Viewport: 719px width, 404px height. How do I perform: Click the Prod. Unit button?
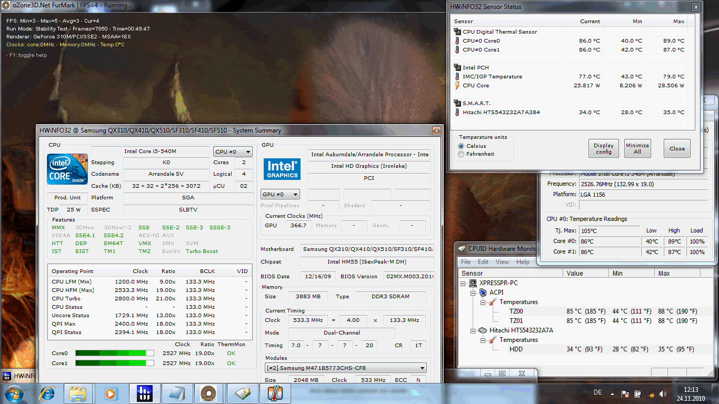tap(68, 198)
